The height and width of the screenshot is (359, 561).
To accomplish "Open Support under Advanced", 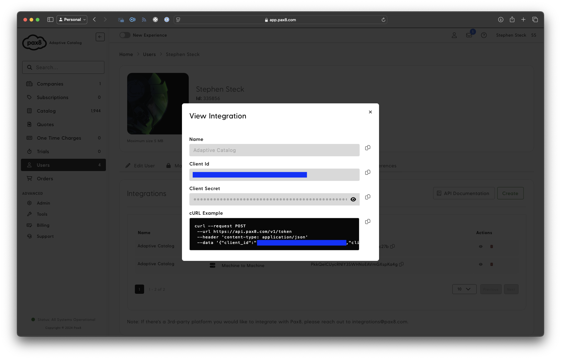I will coord(45,236).
